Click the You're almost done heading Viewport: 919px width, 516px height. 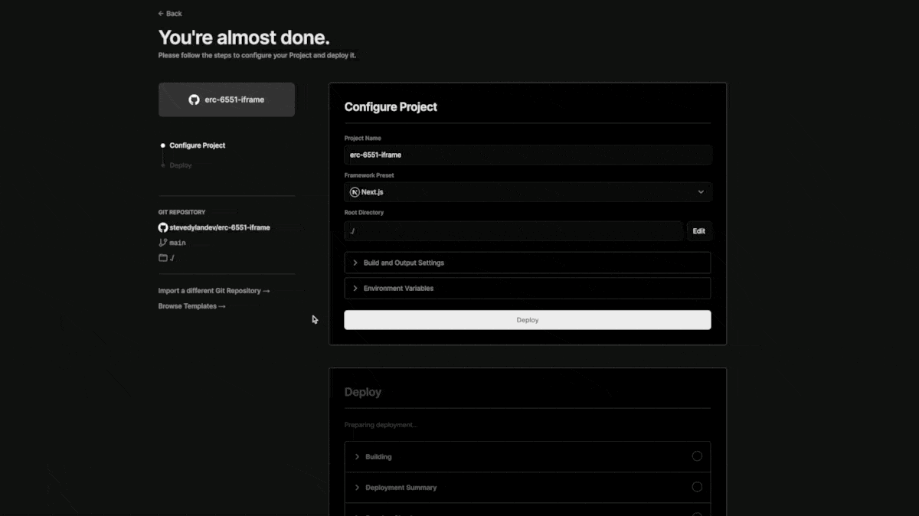point(244,38)
